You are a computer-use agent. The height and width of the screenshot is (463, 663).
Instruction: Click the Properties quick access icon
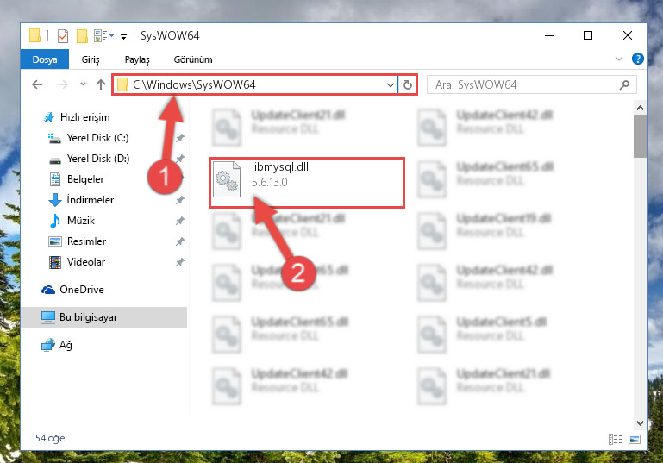(63, 36)
